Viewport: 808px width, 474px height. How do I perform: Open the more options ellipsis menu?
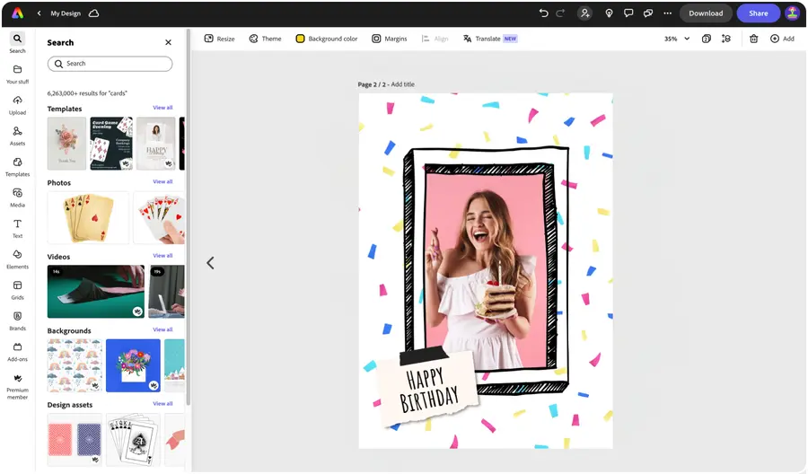point(667,13)
